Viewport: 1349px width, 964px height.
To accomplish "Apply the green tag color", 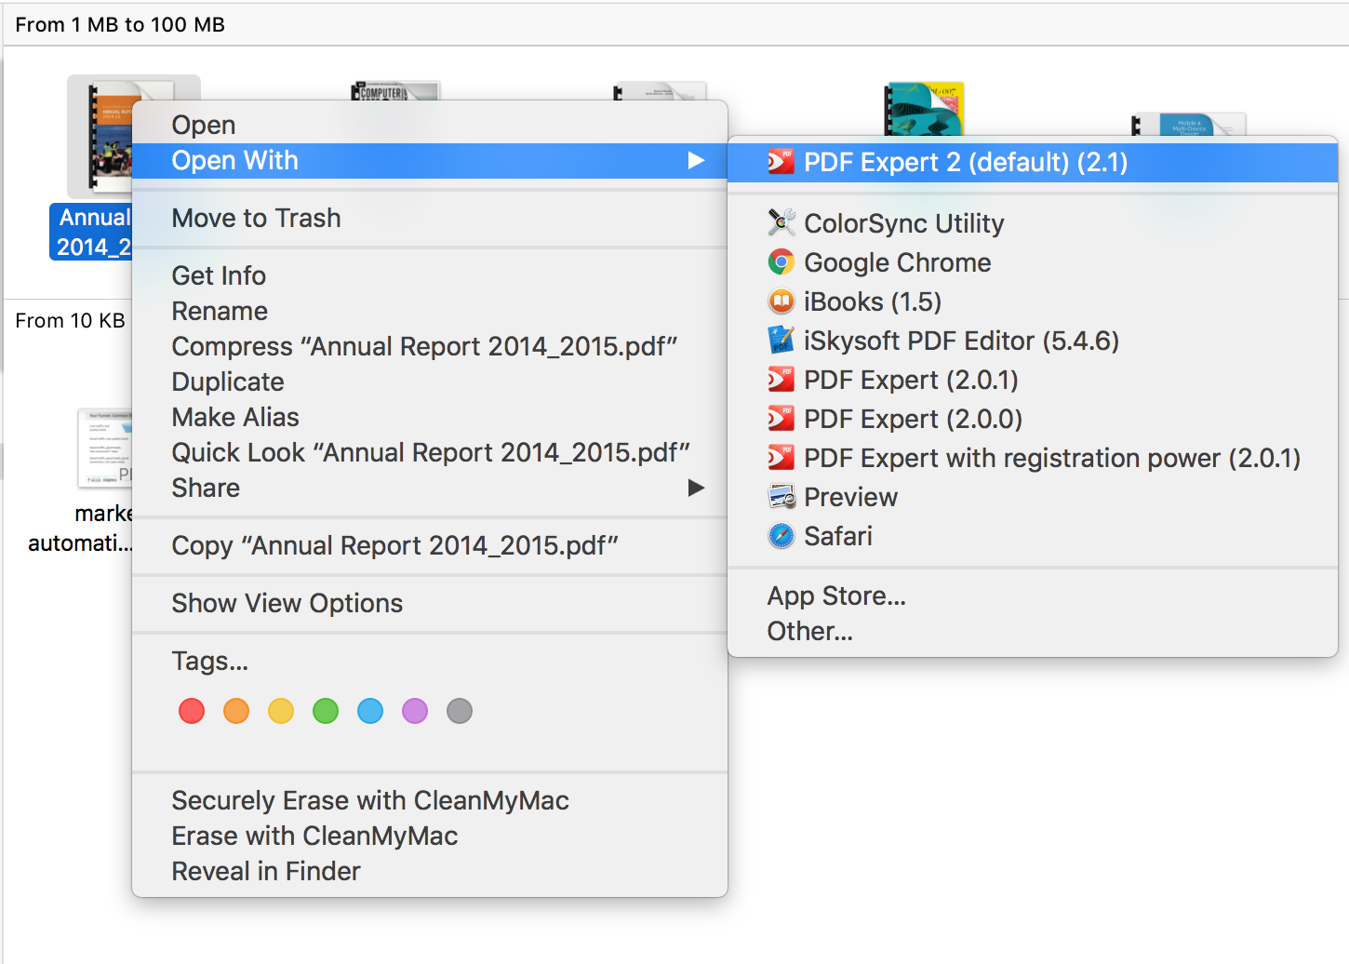I will 326,711.
